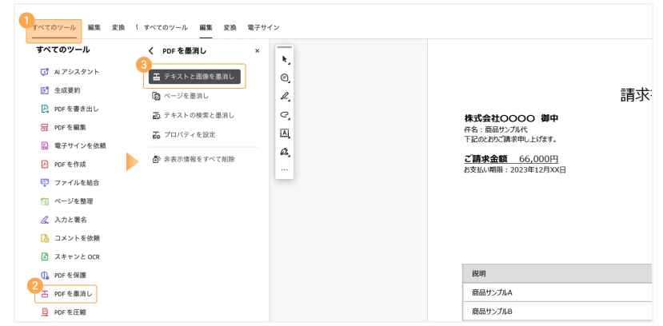This screenshot has height=326, width=663.
Task: Switch to the 電子サイン tab
Action: tap(263, 27)
